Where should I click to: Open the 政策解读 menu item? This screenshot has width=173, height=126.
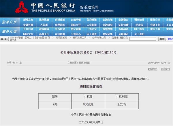pyautogui.click(x=44, y=29)
